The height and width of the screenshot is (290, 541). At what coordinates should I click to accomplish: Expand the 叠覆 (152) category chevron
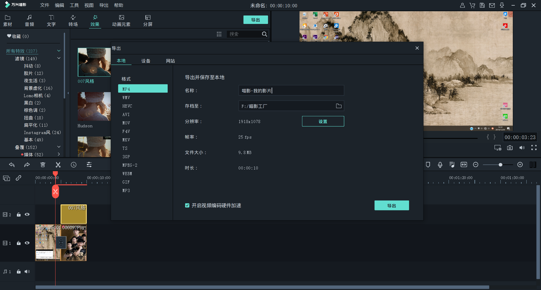(59, 147)
